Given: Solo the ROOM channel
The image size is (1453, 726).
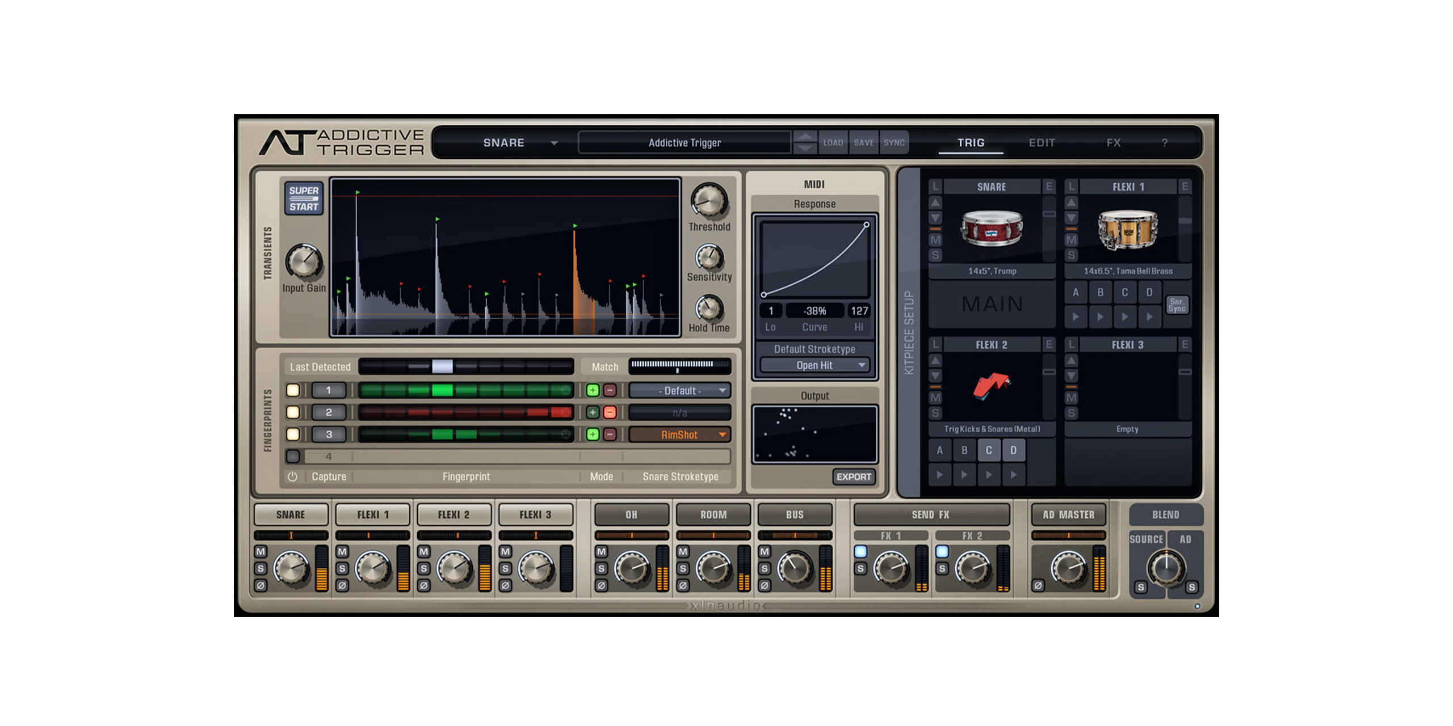Looking at the screenshot, I should click(683, 568).
